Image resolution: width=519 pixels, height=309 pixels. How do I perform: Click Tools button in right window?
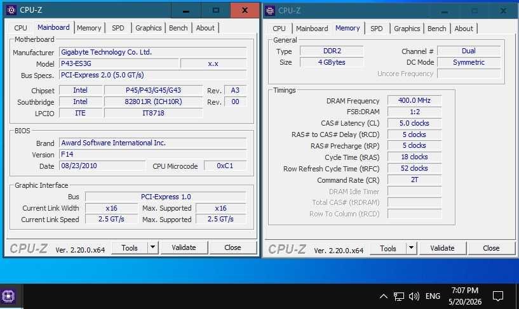pos(388,248)
